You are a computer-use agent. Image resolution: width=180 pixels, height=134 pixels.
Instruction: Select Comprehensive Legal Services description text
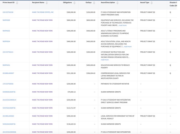[115, 76]
